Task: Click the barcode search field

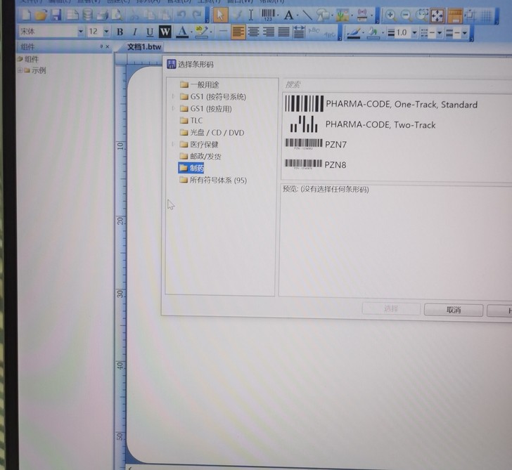Action: [x=394, y=84]
